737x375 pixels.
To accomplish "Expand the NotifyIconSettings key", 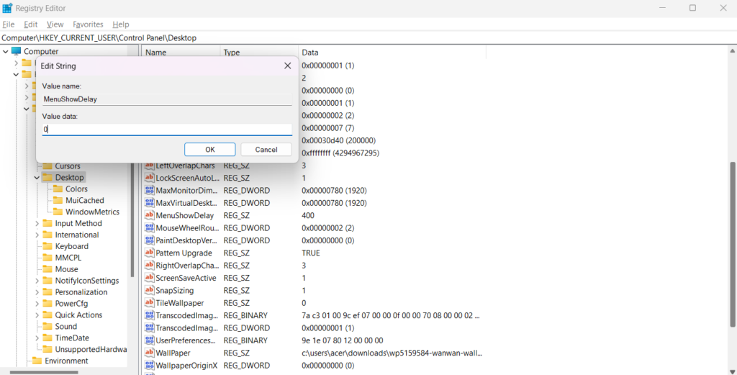I will click(x=37, y=281).
